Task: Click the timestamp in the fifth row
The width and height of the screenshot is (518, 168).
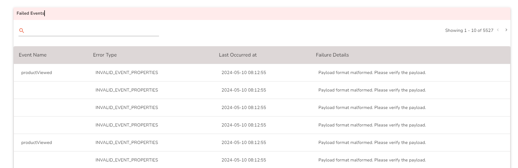Action: point(244,143)
